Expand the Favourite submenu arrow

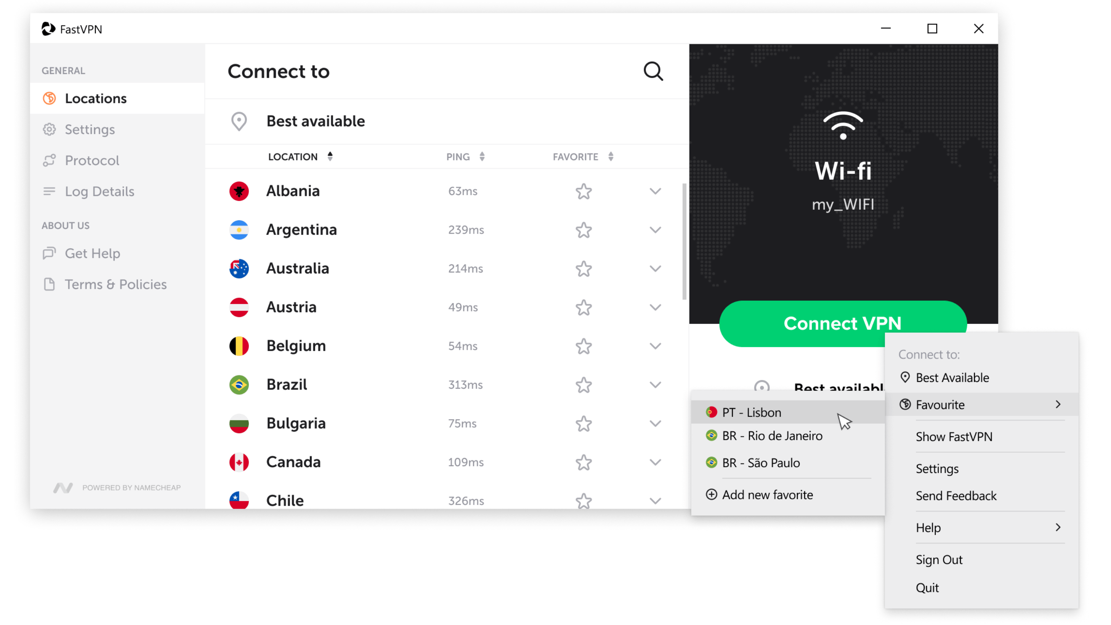point(1058,404)
